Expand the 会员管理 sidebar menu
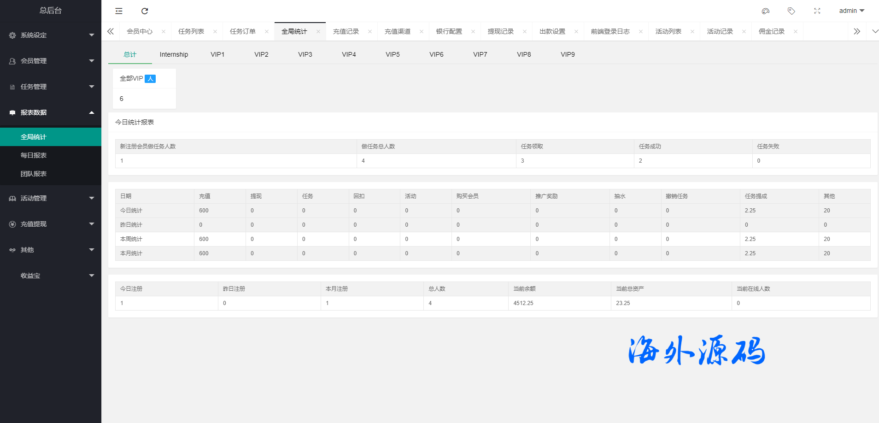879x423 pixels. [x=51, y=61]
